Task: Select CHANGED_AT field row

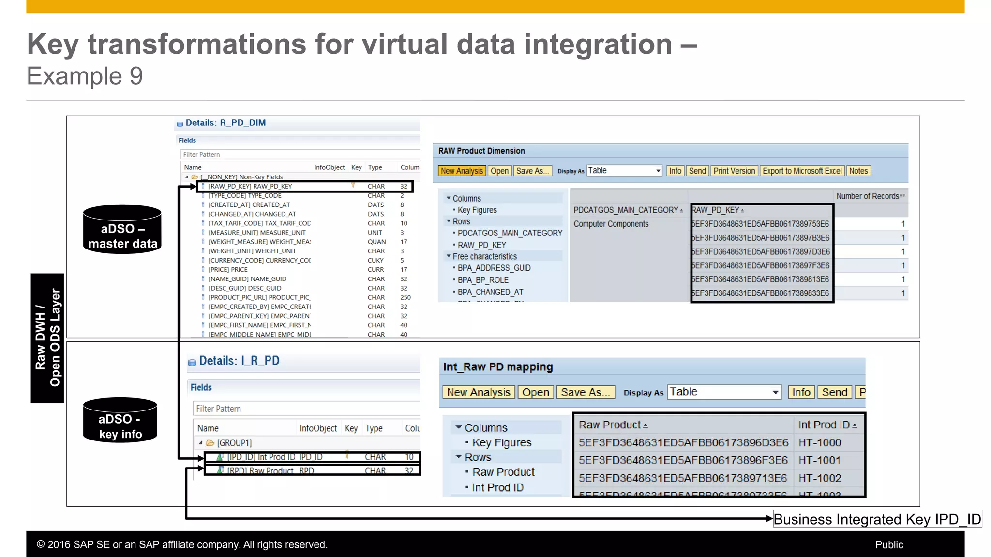Action: (304, 214)
